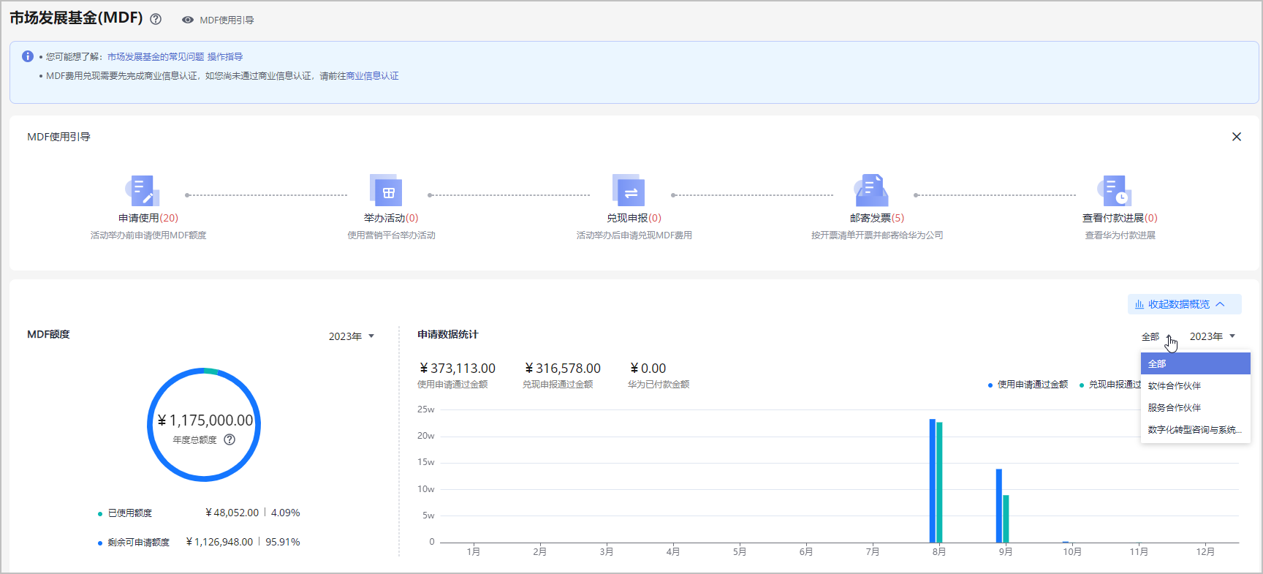1263x574 pixels.
Task: Select 服务合作伙伴 from dropdown list
Action: tap(1174, 408)
